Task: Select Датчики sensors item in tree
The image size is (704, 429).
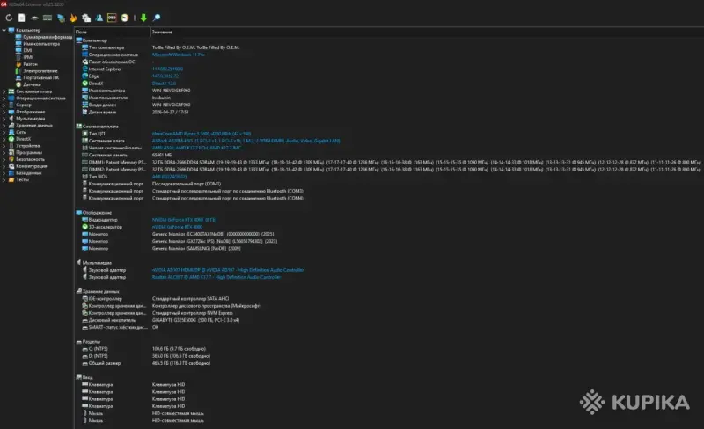Action: pos(32,84)
